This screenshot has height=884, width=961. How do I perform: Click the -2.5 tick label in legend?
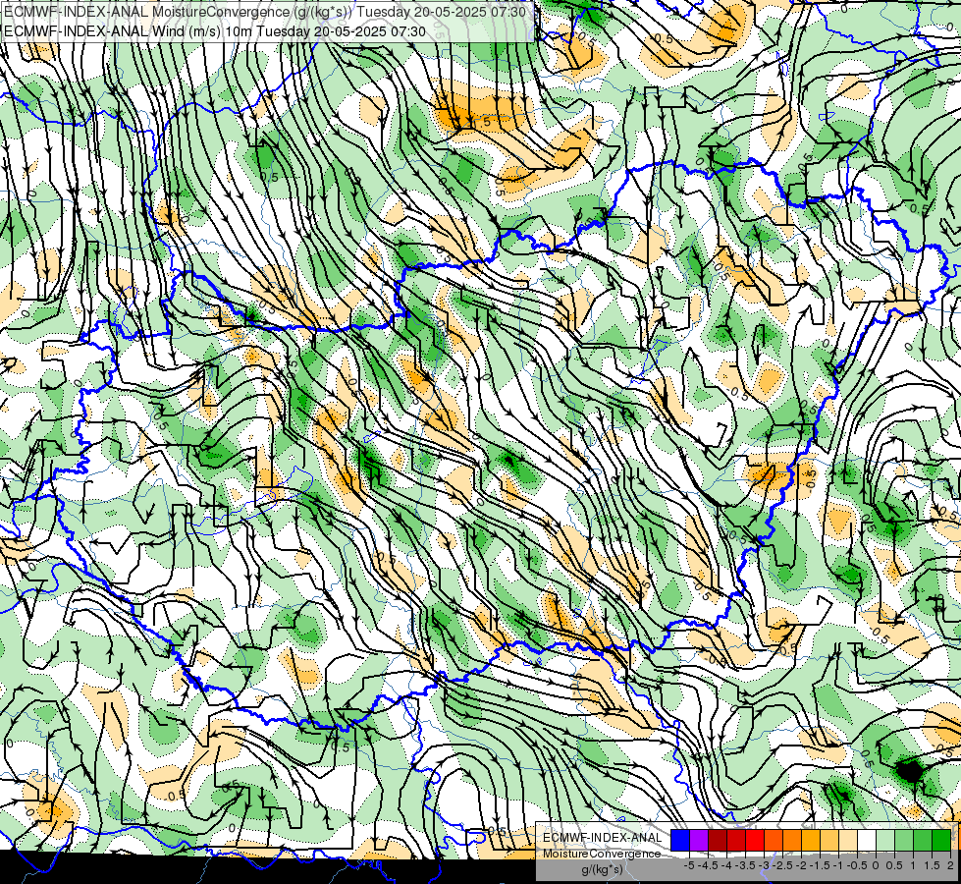782,865
